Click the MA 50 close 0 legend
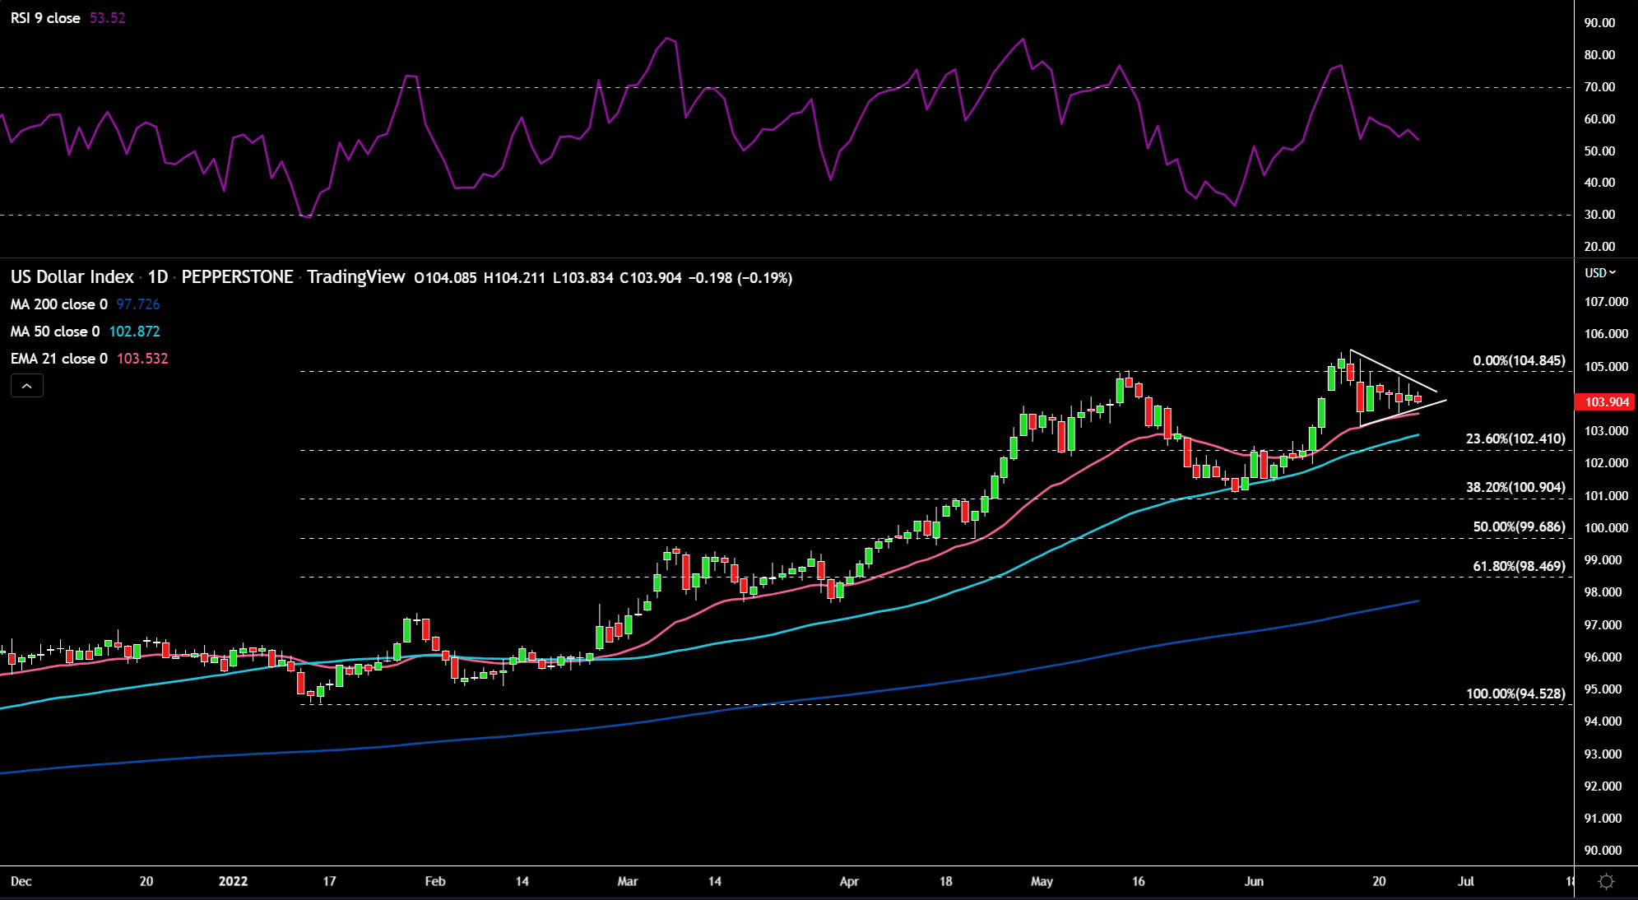This screenshot has width=1638, height=900. (55, 332)
